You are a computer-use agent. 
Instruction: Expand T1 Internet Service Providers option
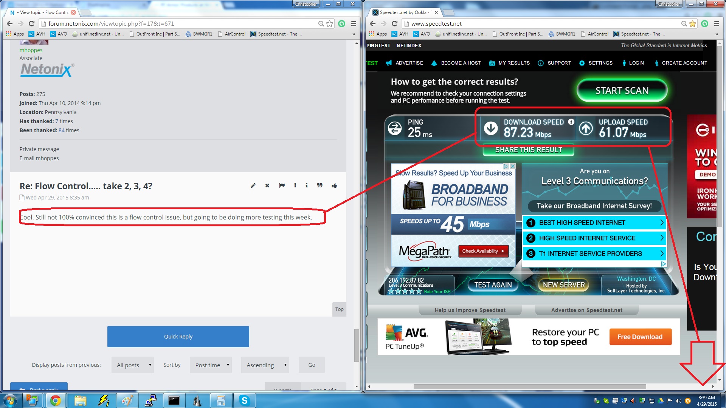click(594, 253)
